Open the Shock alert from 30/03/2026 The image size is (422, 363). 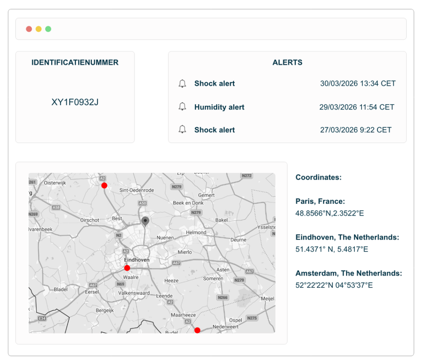(x=214, y=84)
